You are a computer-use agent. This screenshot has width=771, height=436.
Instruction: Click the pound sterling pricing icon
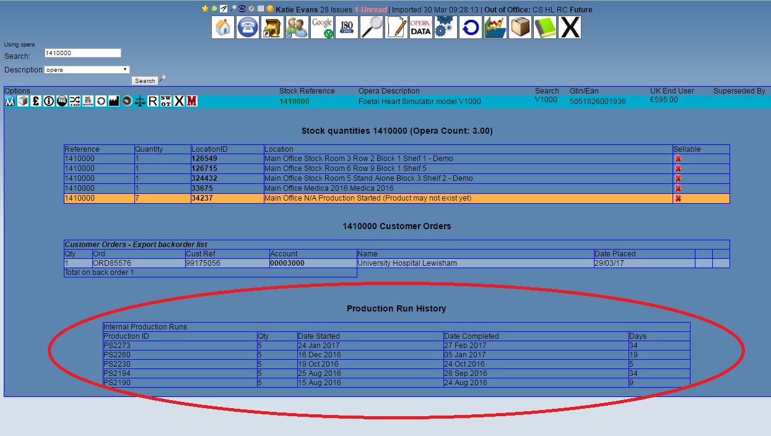coord(36,101)
